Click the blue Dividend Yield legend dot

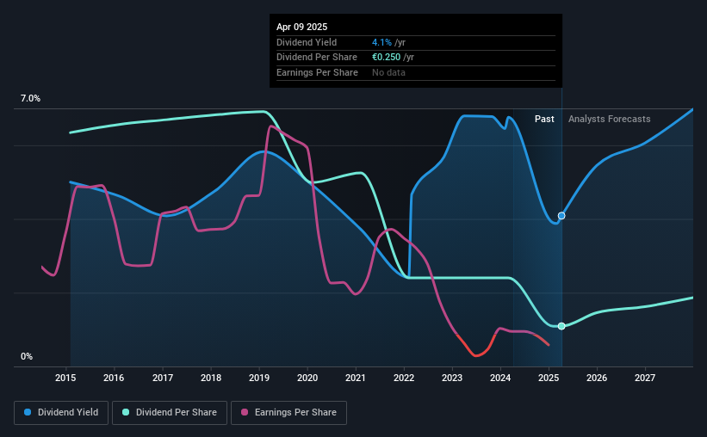pos(28,412)
